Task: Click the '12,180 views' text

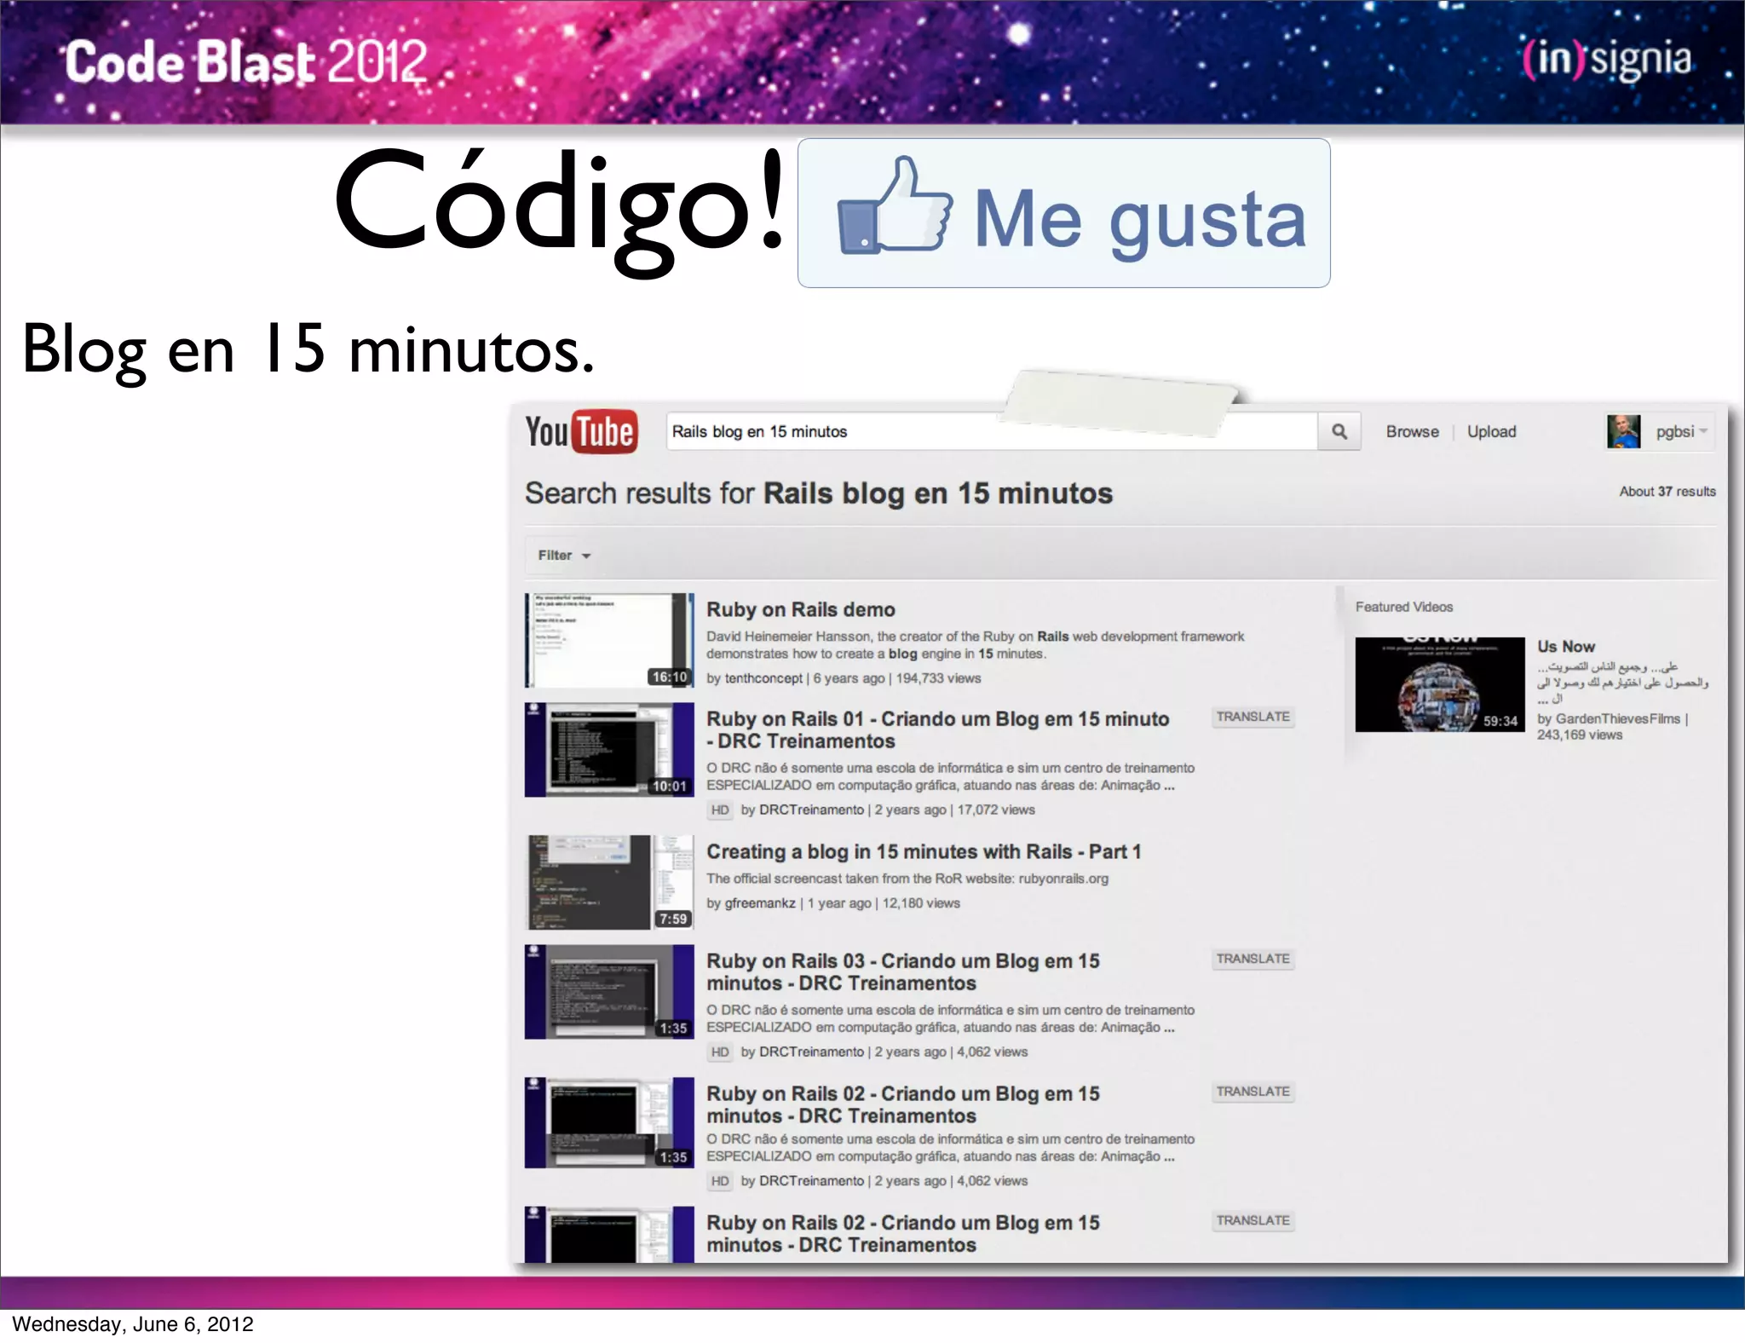Action: (x=921, y=903)
